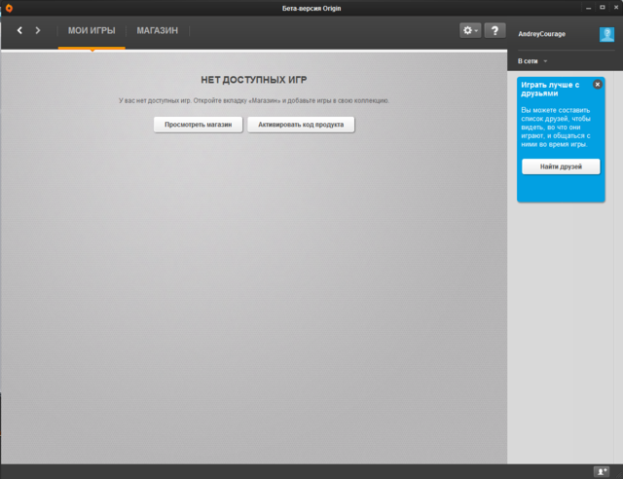Click the window resize grip corner
This screenshot has height=479, width=623.
(x=619, y=475)
